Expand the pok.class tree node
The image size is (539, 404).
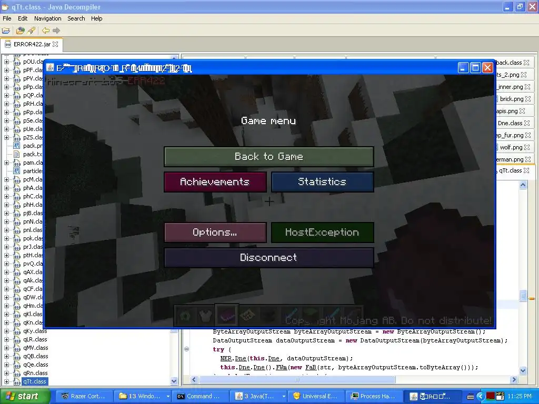coord(6,238)
